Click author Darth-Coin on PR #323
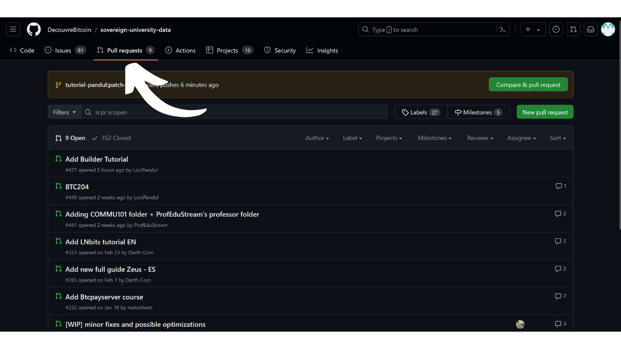621x349 pixels. tap(141, 253)
